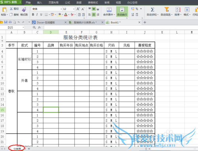Click the Merge and Center icon
Image resolution: width=198 pixels, height=151 pixels.
tap(109, 9)
